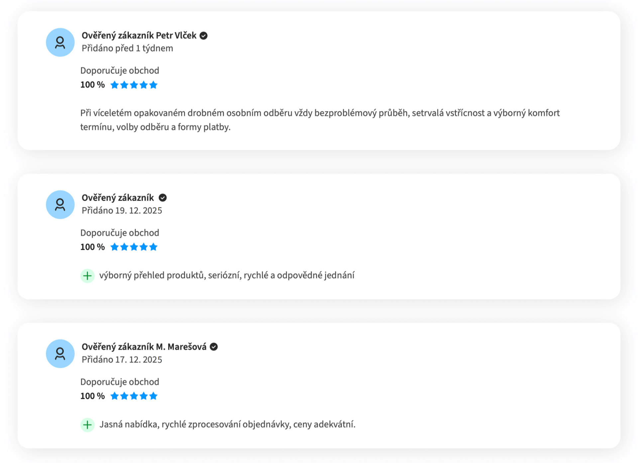The height and width of the screenshot is (463, 638).
Task: Click Petr Vlček's user avatar icon
Action: click(60, 42)
